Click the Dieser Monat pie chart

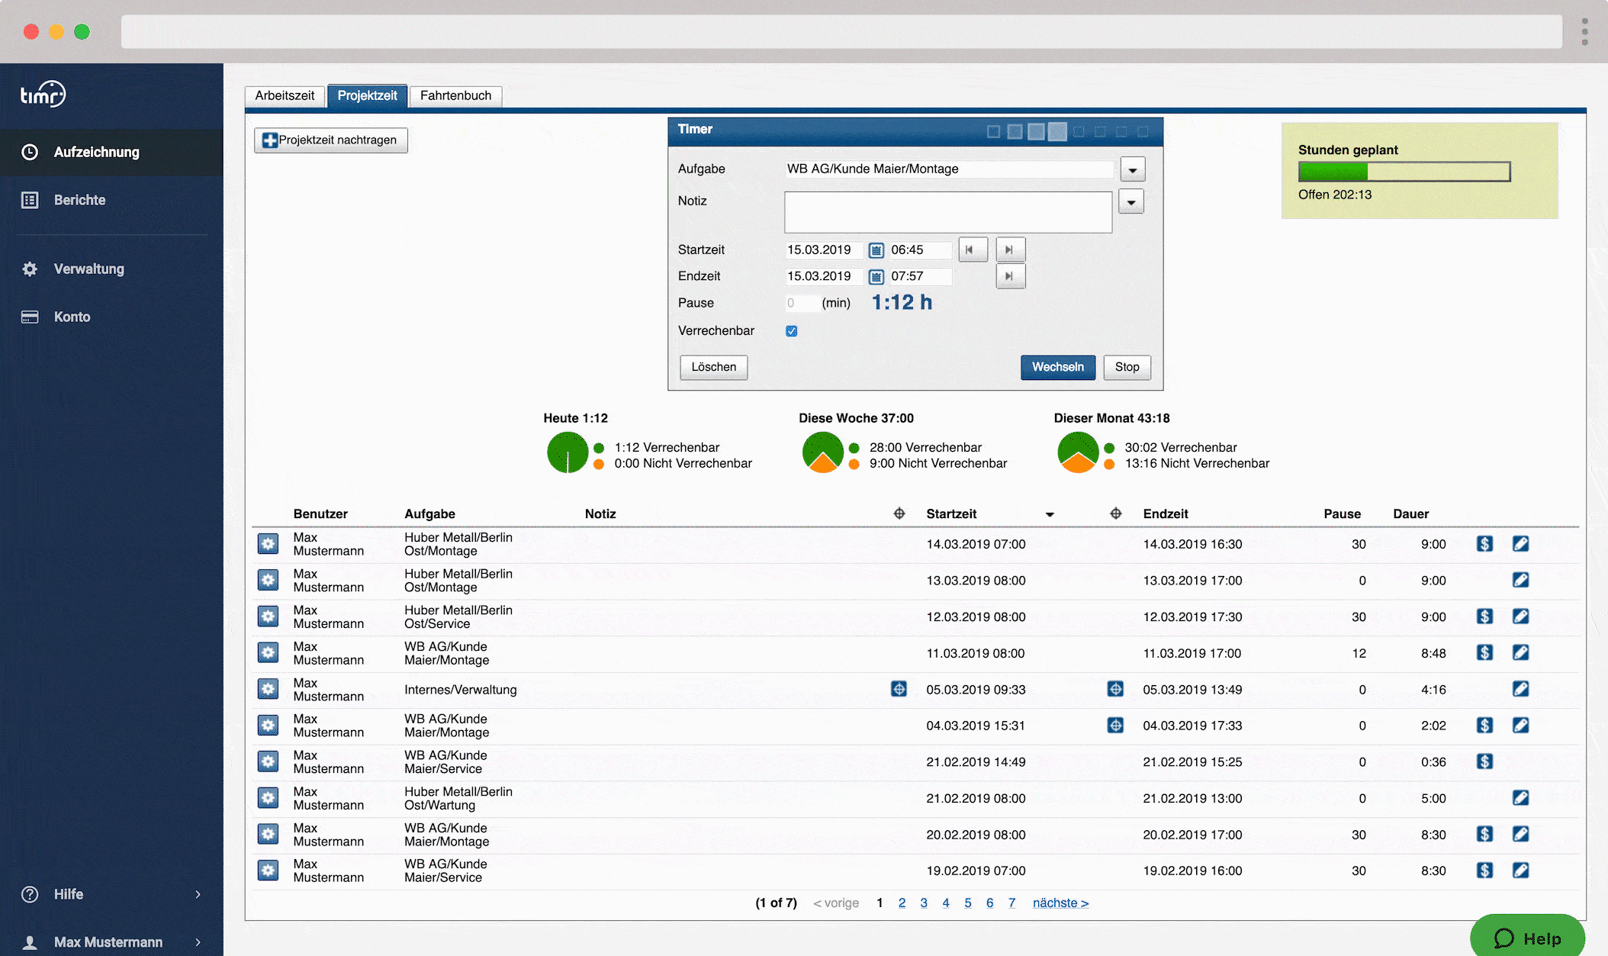coord(1078,452)
